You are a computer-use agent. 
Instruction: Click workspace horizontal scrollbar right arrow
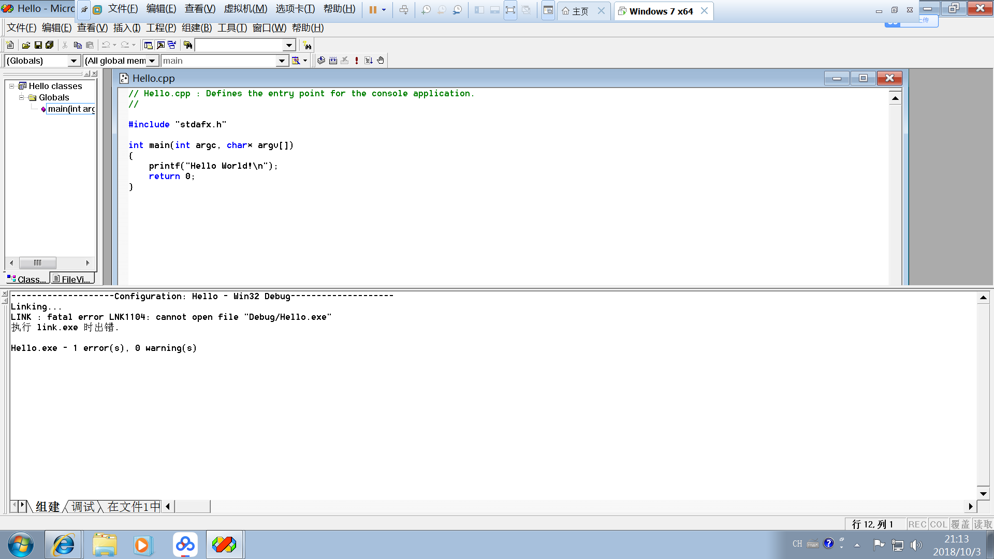pyautogui.click(x=87, y=263)
